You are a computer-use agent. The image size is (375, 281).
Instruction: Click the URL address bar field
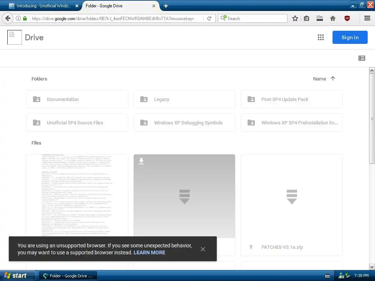click(x=115, y=18)
